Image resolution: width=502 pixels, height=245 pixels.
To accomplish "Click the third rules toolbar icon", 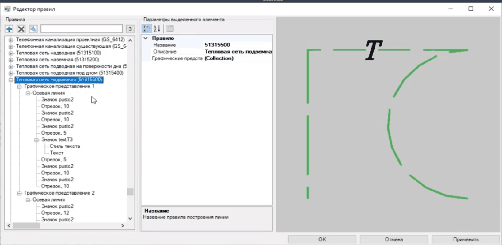I will (33, 29).
